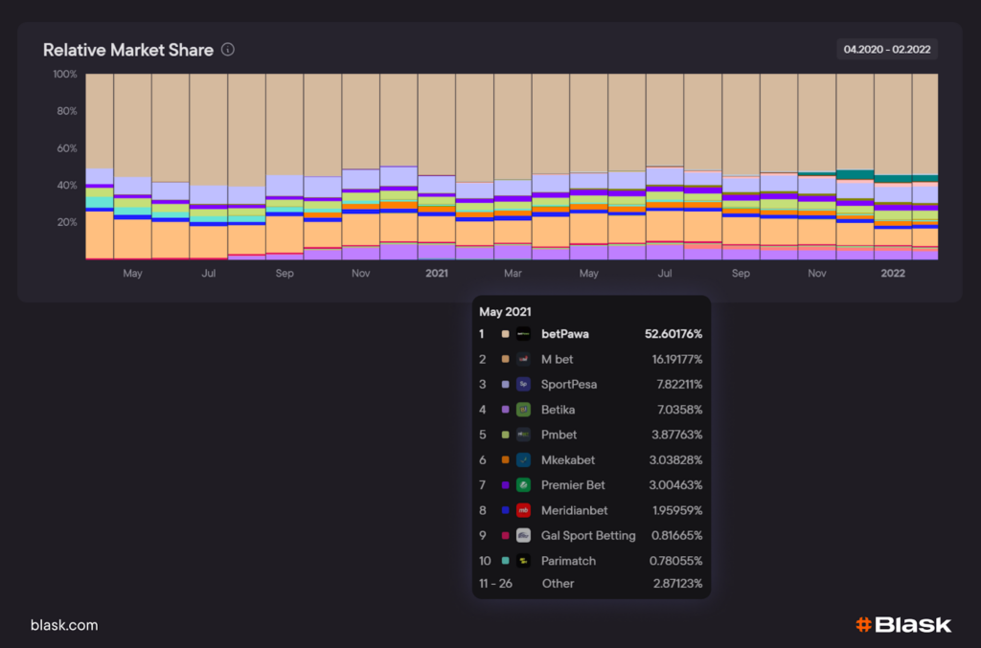Click the Betika brand logo icon
The image size is (981, 648).
coord(523,410)
